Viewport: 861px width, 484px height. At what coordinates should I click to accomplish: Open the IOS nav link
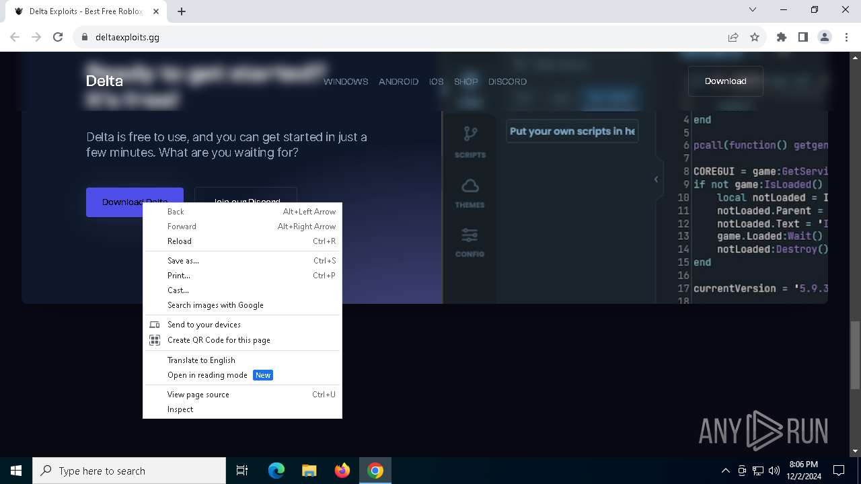tap(437, 81)
